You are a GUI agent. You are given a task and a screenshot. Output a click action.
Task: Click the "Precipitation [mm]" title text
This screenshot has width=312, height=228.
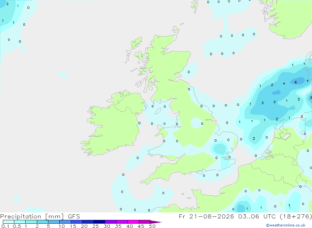point(32,216)
